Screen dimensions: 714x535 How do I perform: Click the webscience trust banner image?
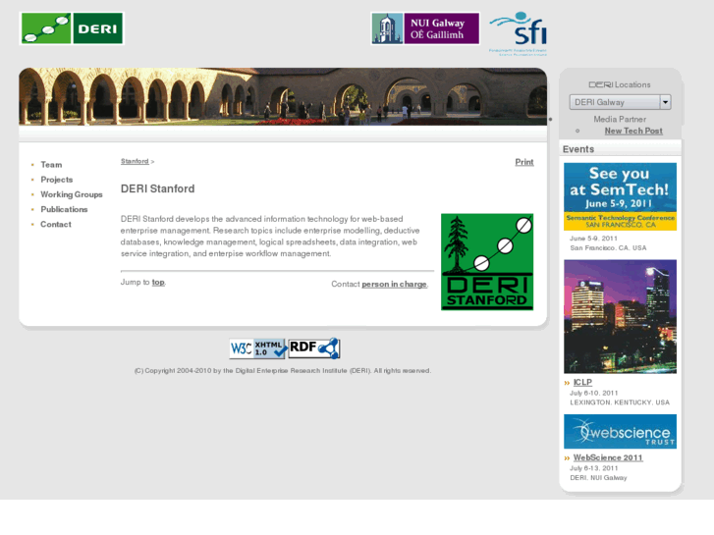620,431
